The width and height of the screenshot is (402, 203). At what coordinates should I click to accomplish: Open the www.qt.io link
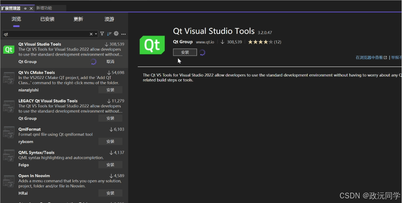click(x=205, y=42)
